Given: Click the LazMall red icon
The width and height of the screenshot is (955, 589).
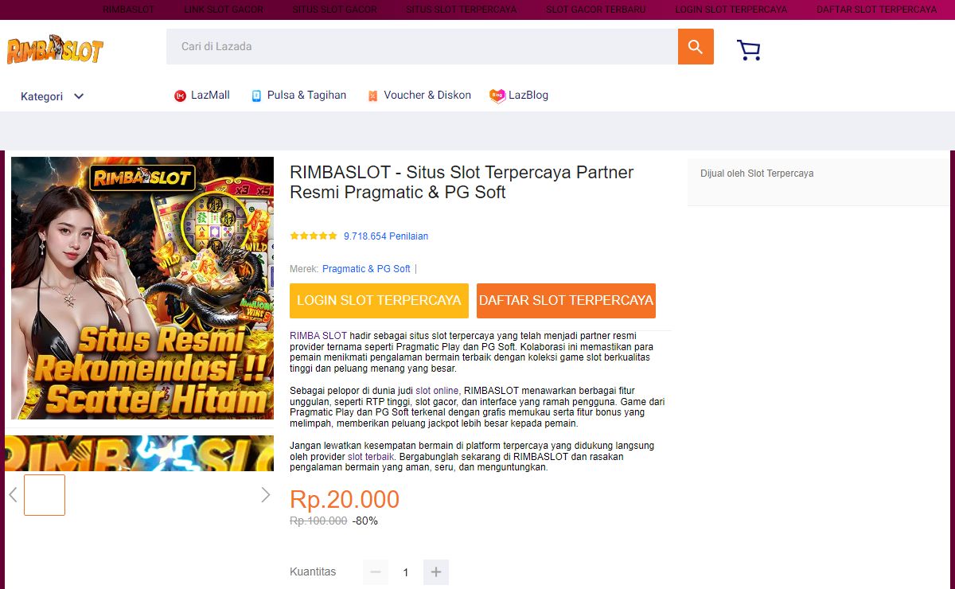Looking at the screenshot, I should (180, 96).
